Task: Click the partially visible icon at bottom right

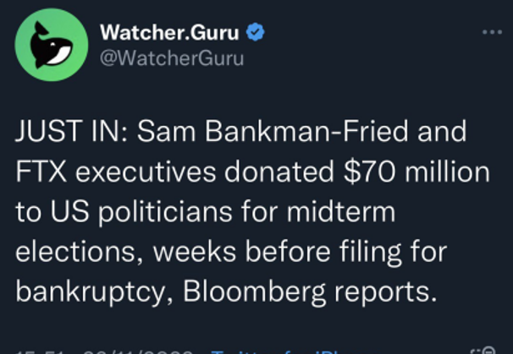Action: point(484,351)
